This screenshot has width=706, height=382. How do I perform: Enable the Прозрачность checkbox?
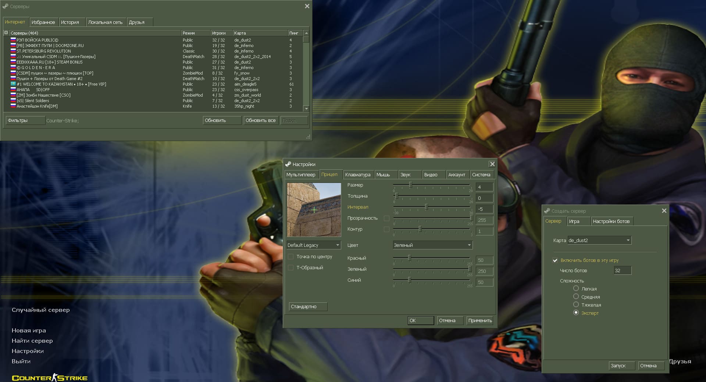click(x=386, y=218)
